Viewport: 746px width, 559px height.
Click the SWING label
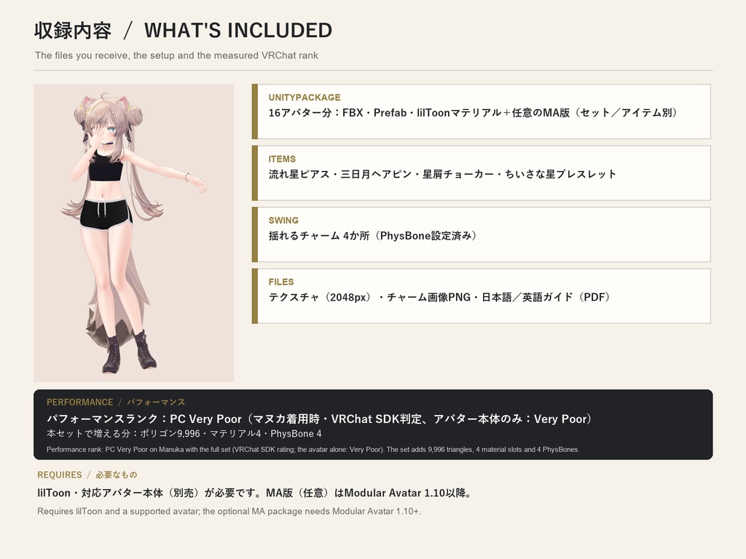coord(283,221)
